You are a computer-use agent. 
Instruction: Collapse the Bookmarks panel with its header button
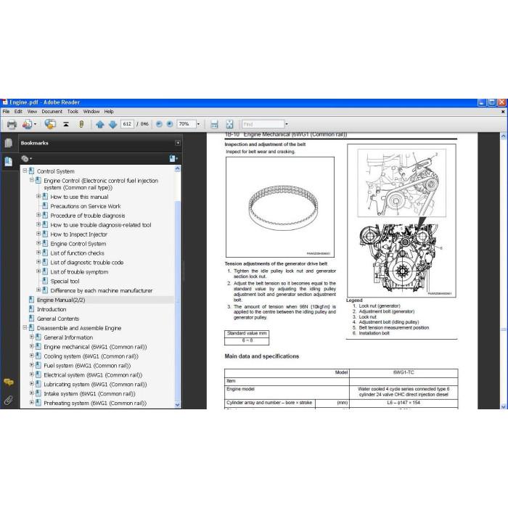tap(178, 143)
